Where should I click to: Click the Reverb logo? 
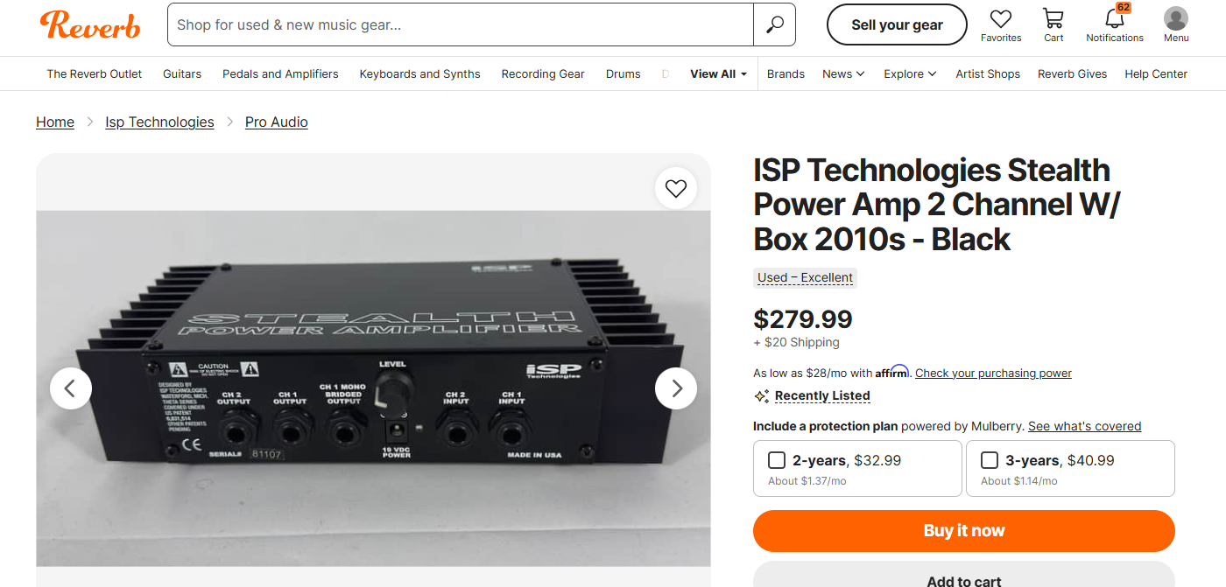click(90, 24)
